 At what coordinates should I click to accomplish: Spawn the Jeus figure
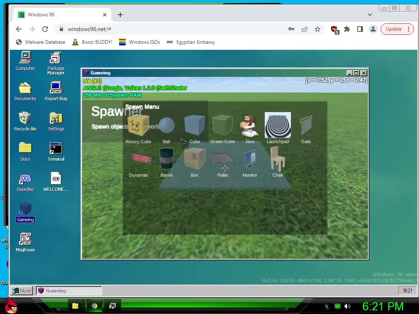tap(250, 130)
